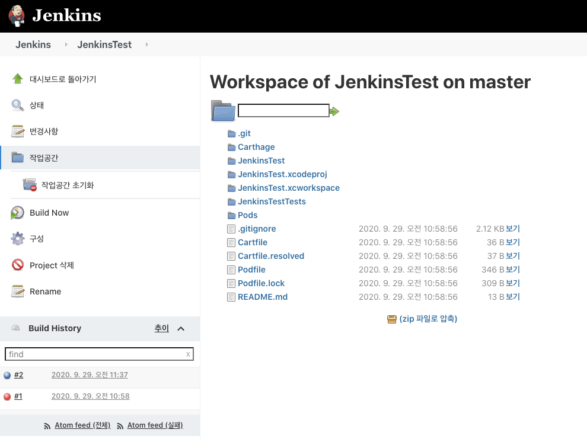Click the zip archive package icon
Viewport: 587px width, 439px height.
tap(391, 319)
